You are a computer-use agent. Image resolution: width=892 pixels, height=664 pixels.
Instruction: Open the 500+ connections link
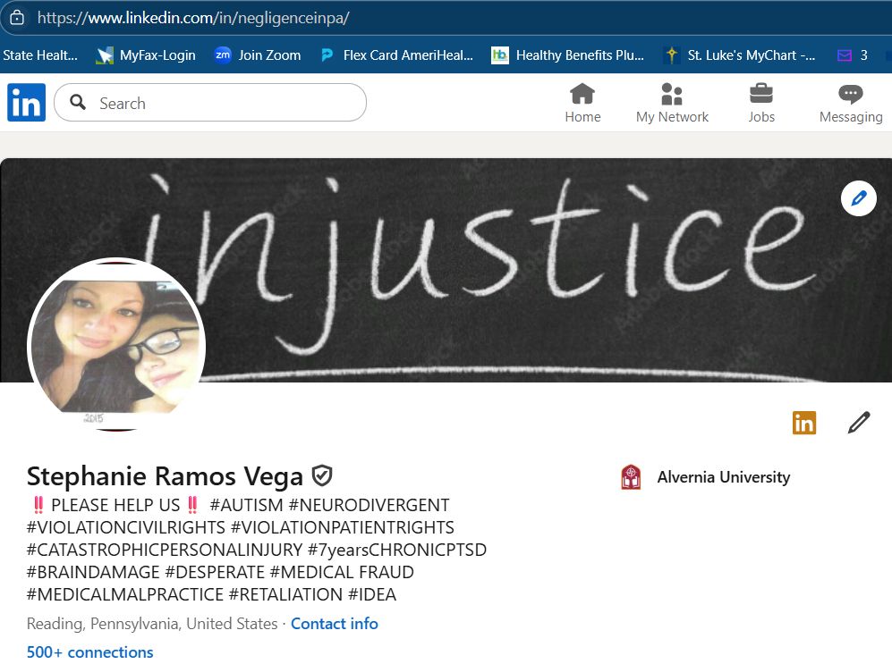[x=89, y=652]
